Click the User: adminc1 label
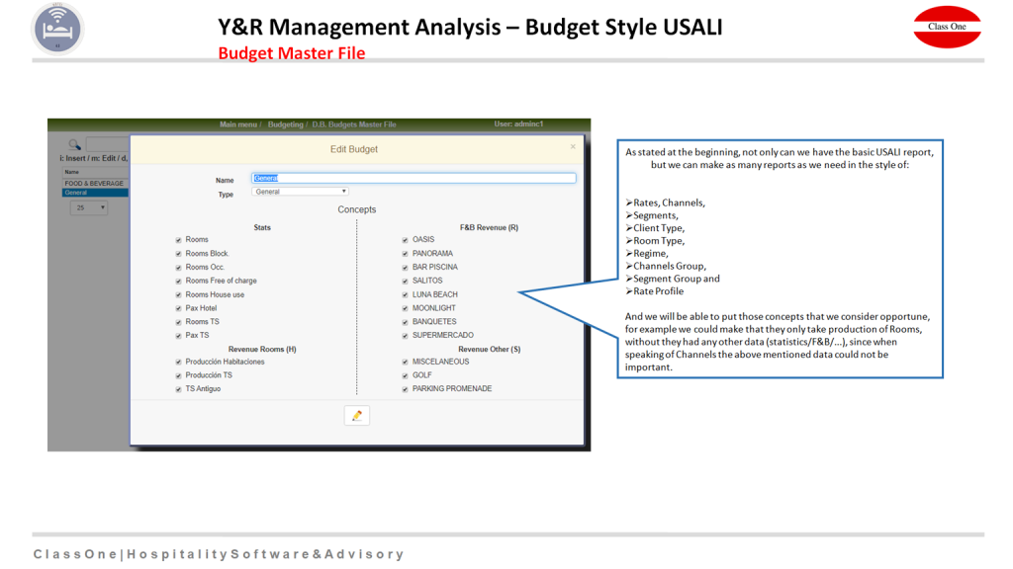The image size is (1013, 569). click(518, 123)
